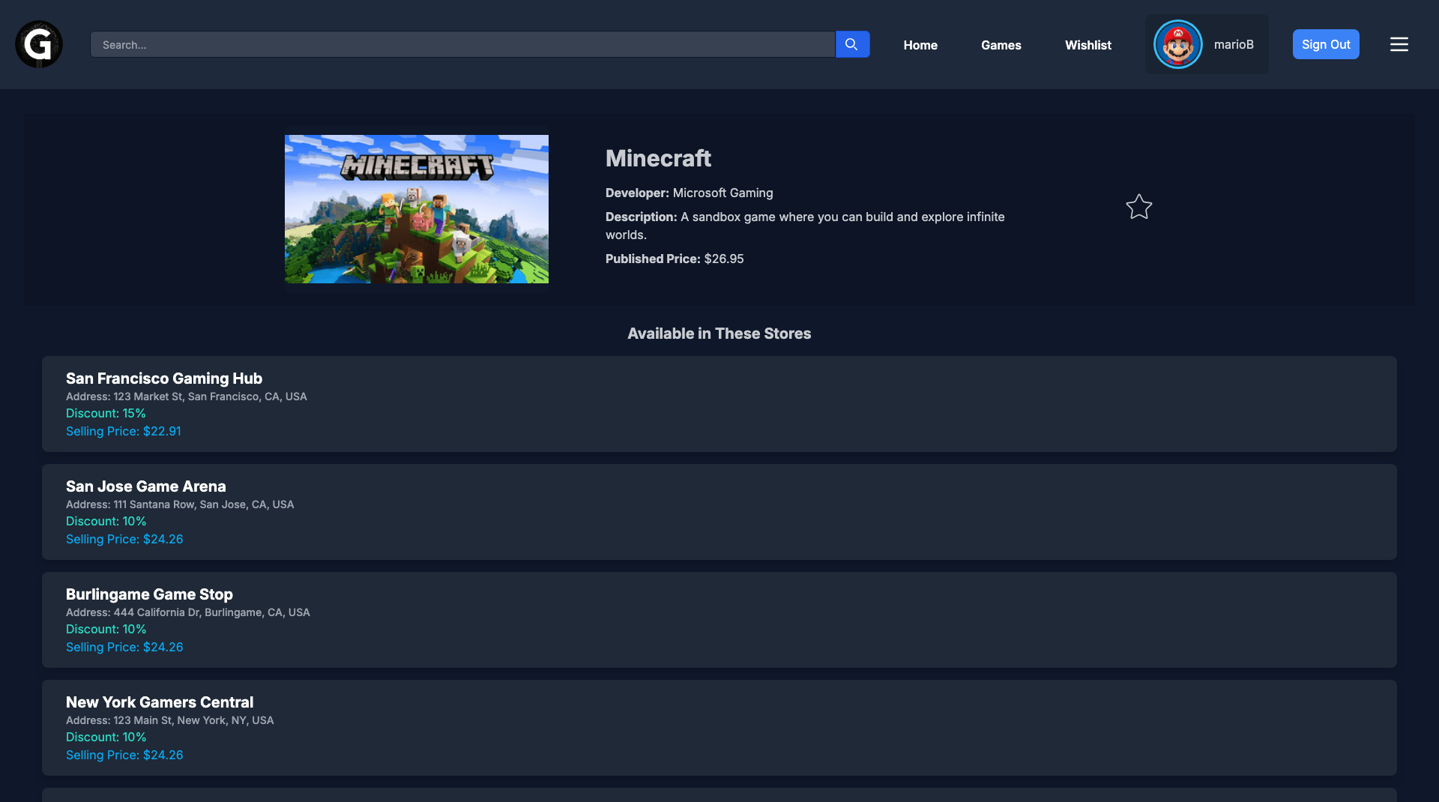Image resolution: width=1439 pixels, height=802 pixels.
Task: Expand the San Jose Game Arena card
Action: pyautogui.click(x=719, y=512)
